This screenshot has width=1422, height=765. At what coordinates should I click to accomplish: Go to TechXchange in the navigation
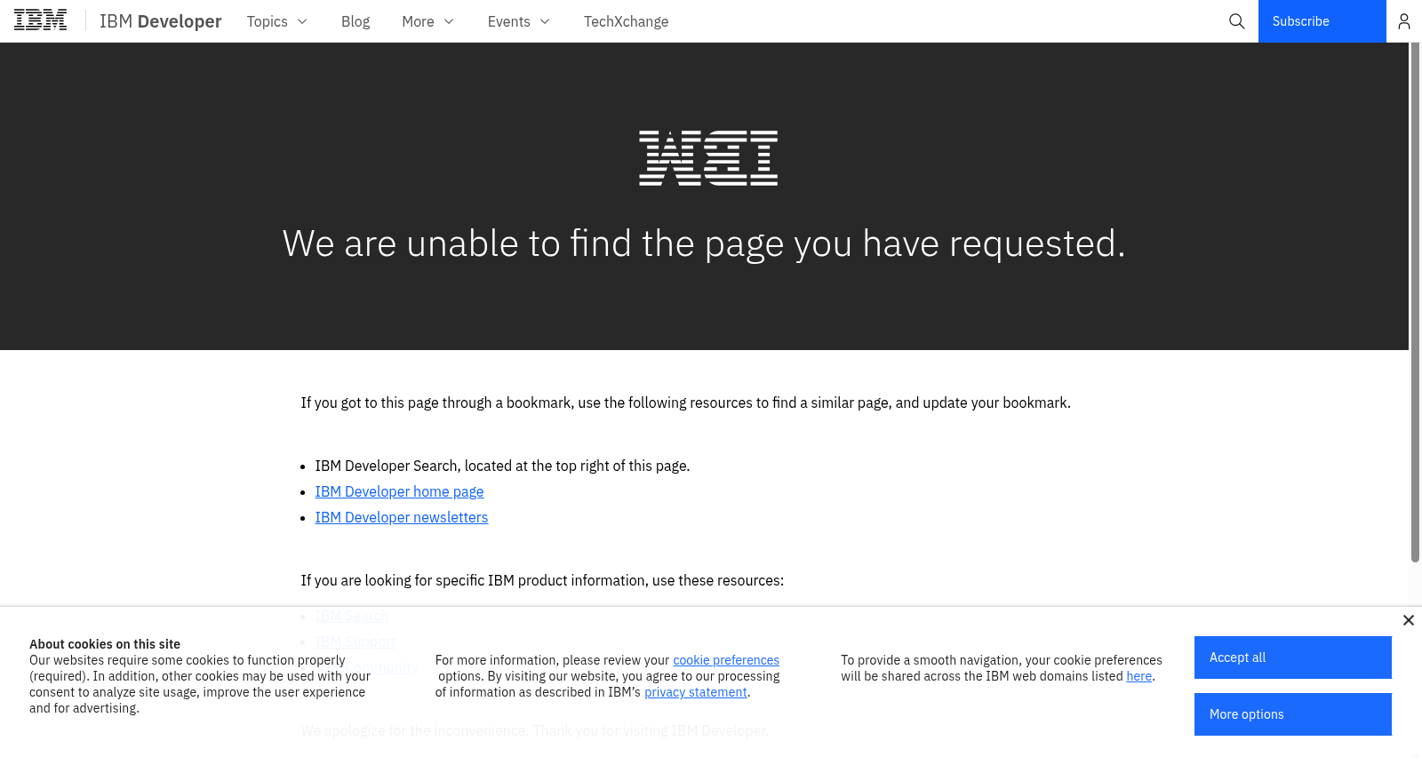pyautogui.click(x=627, y=21)
